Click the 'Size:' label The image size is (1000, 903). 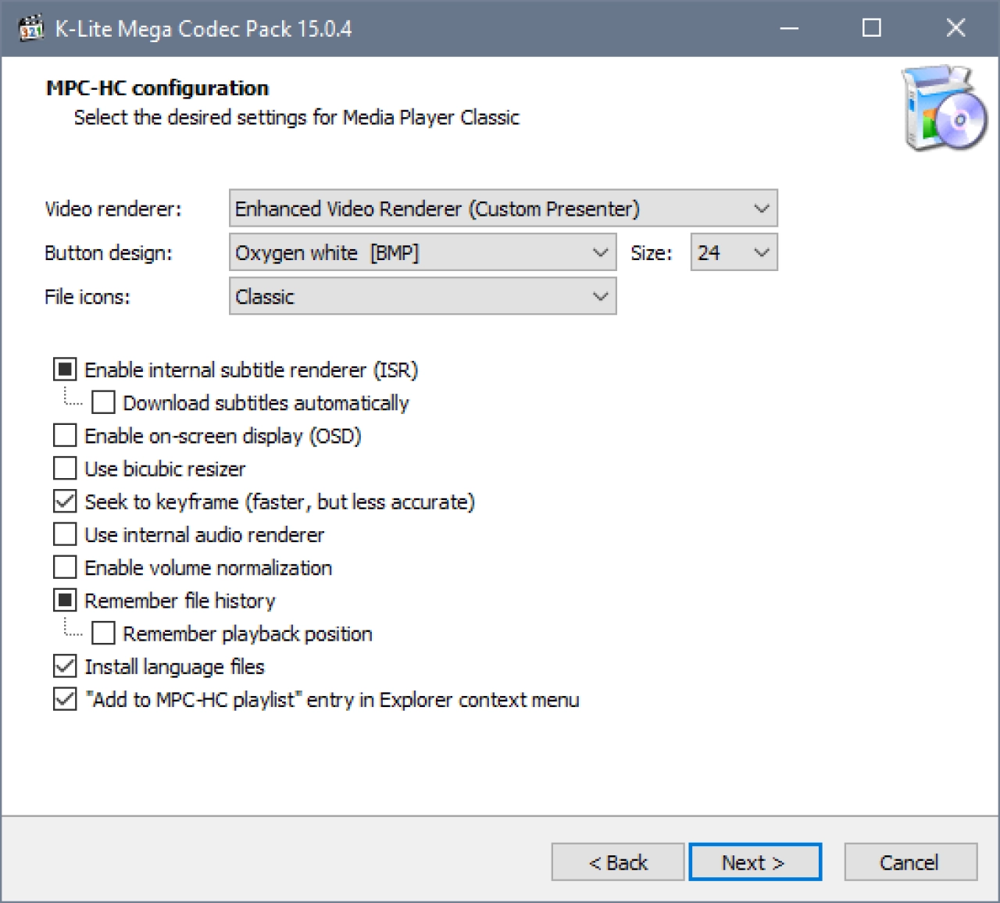[x=651, y=252]
